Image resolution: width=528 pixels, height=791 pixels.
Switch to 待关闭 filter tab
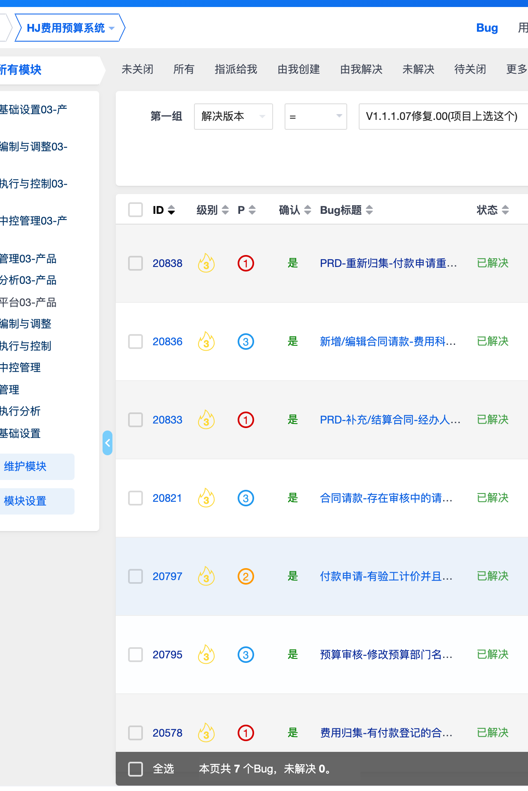pyautogui.click(x=470, y=69)
